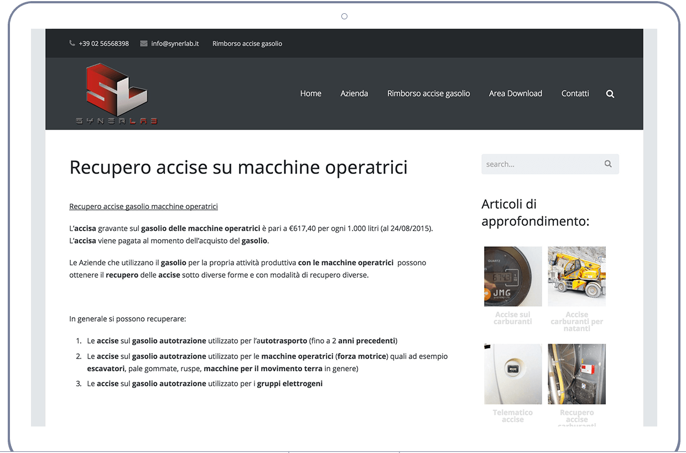Click the Synerlab logo
Viewport: 686px width, 453px height.
point(117,93)
